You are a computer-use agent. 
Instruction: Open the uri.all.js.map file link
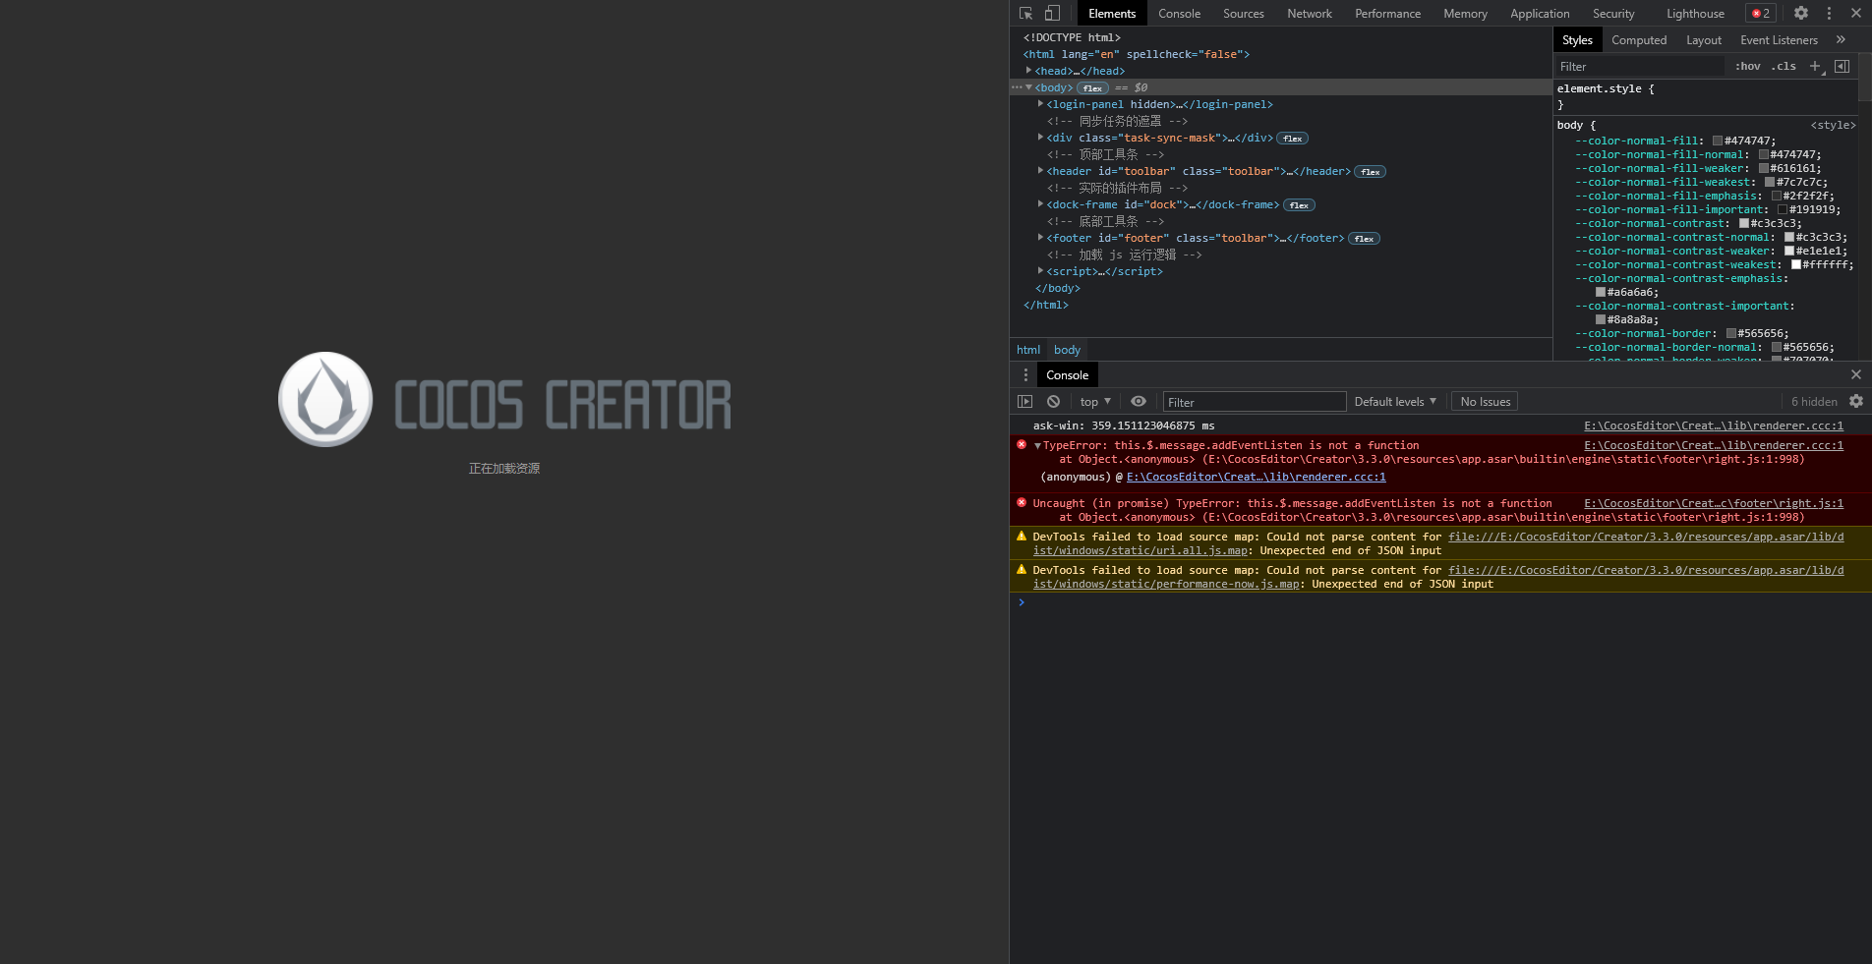click(1438, 543)
